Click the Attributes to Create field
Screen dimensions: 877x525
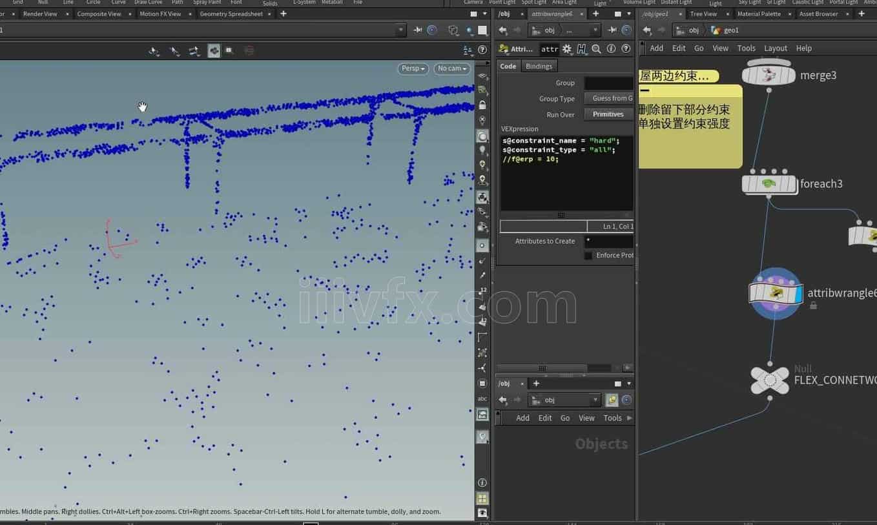pos(609,242)
